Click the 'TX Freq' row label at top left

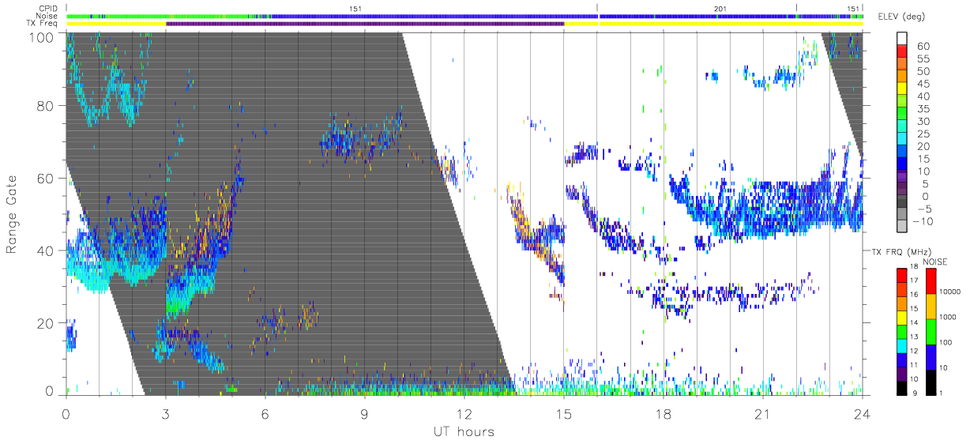point(42,24)
